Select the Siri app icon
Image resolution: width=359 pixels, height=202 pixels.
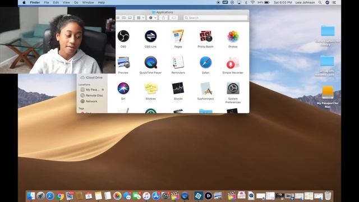pos(123,89)
